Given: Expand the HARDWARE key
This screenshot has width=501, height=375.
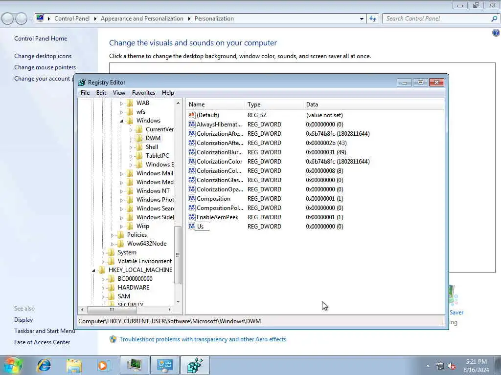Looking at the screenshot, I should (x=103, y=288).
